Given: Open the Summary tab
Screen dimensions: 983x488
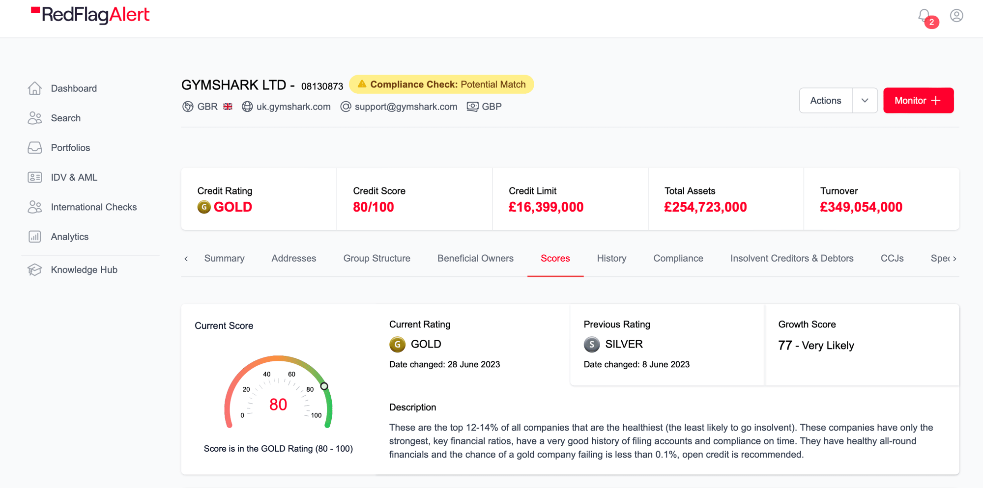Looking at the screenshot, I should click(x=224, y=258).
